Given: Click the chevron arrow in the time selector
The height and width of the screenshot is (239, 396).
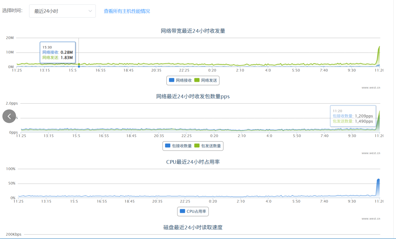Looking at the screenshot, I should point(90,11).
